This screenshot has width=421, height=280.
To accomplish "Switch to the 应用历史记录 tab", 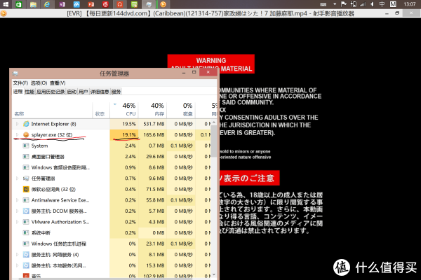I will point(51,92).
